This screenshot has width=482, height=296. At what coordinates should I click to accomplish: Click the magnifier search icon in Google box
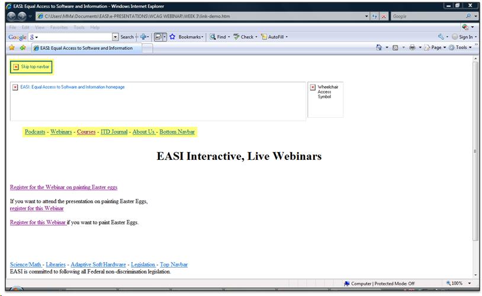point(468,16)
